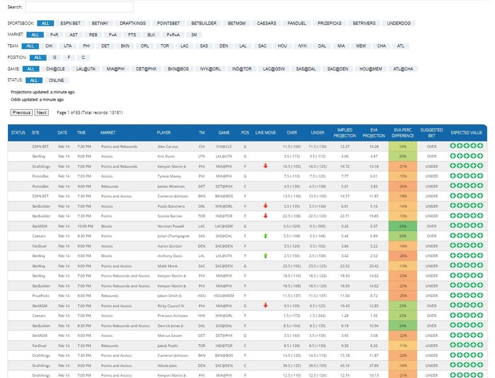This screenshot has width=495, height=378.
Task: Click the red down arrow in Ricky Council IV row
Action: 265,305
